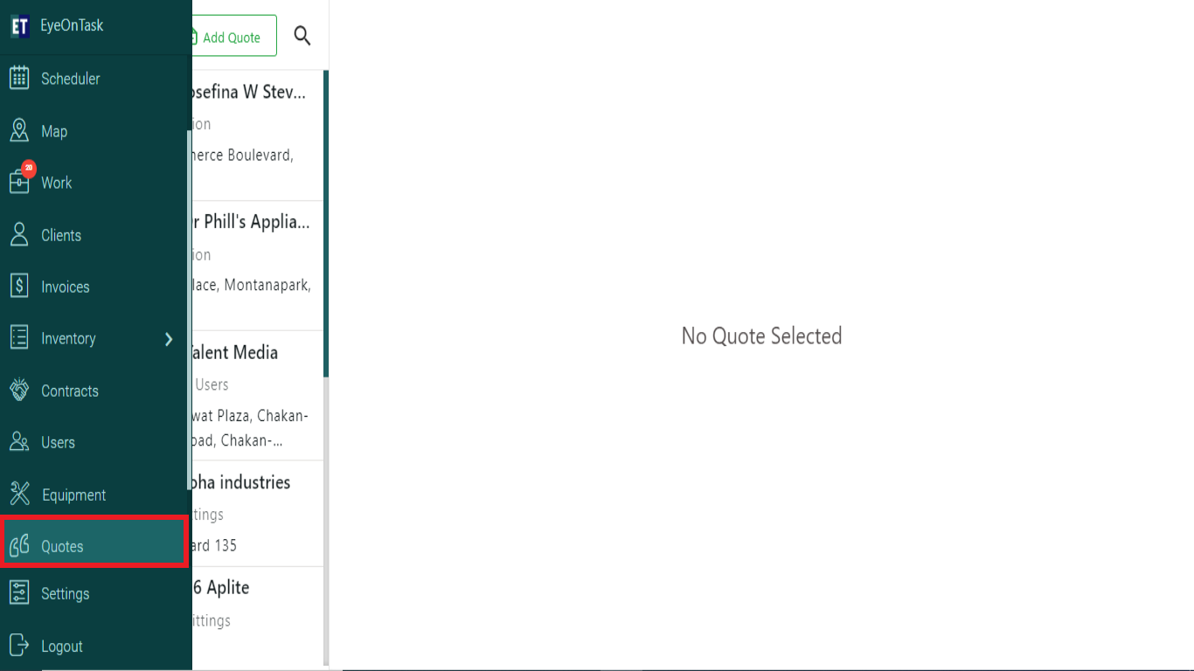The image size is (1194, 671).
Task: Select the Contracts handshake icon
Action: (19, 390)
